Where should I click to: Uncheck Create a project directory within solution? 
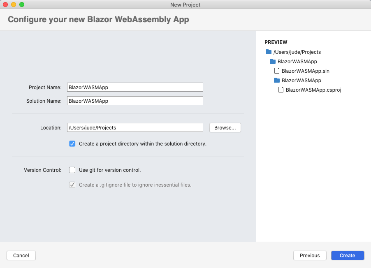72,143
